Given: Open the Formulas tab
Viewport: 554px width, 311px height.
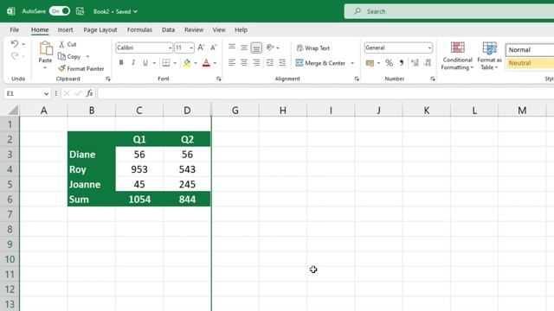Looking at the screenshot, I should point(139,29).
